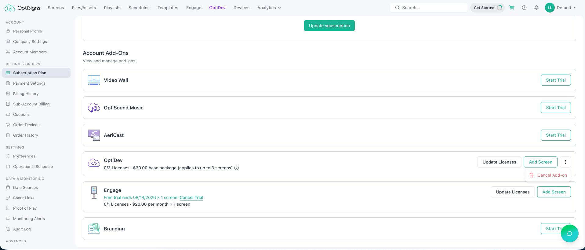Click the Video Wall add-on icon
This screenshot has height=250, width=585.
pos(94,80)
